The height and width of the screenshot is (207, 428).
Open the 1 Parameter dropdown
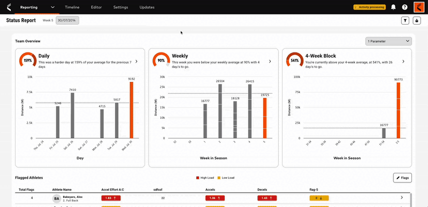coord(388,41)
